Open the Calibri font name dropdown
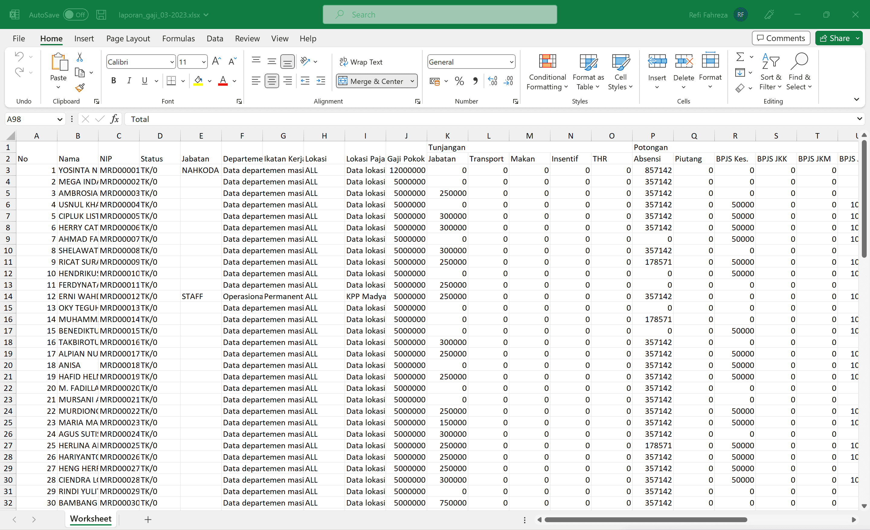 pos(172,62)
